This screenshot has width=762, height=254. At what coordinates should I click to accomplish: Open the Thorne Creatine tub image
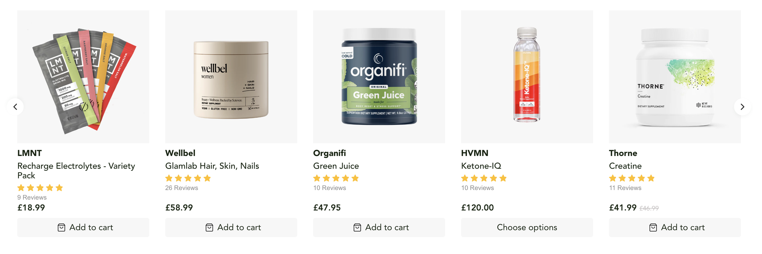[675, 77]
